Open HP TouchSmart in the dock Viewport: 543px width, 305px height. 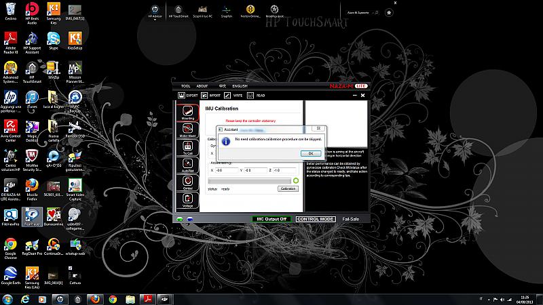(179, 11)
